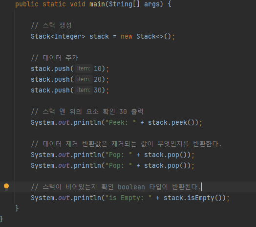Click the 'item:' hint before 10
256x227 pixels.
click(x=84, y=68)
